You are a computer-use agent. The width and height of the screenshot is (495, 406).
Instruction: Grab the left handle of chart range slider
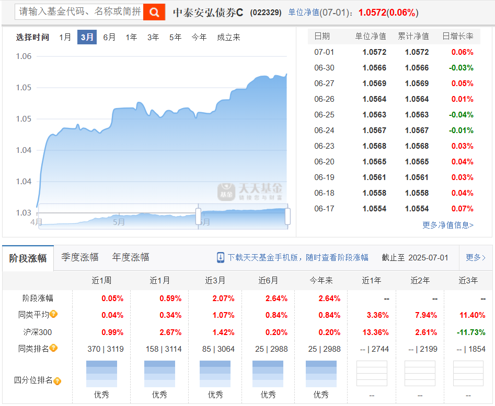pos(198,216)
